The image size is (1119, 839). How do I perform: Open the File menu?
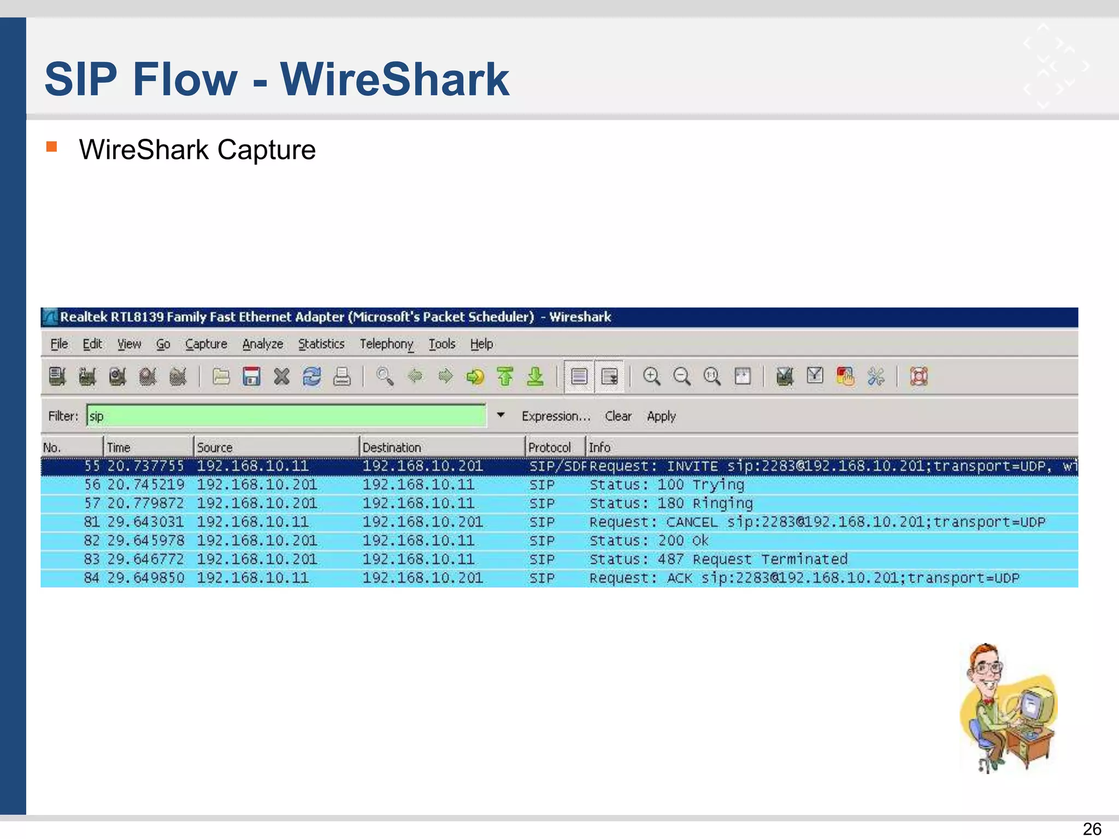point(59,344)
